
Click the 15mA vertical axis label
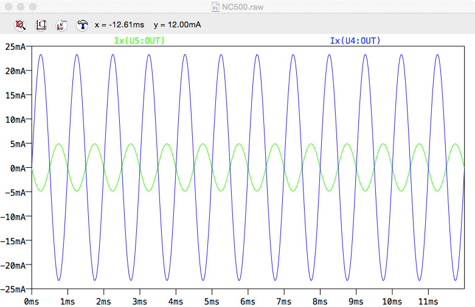(15, 95)
